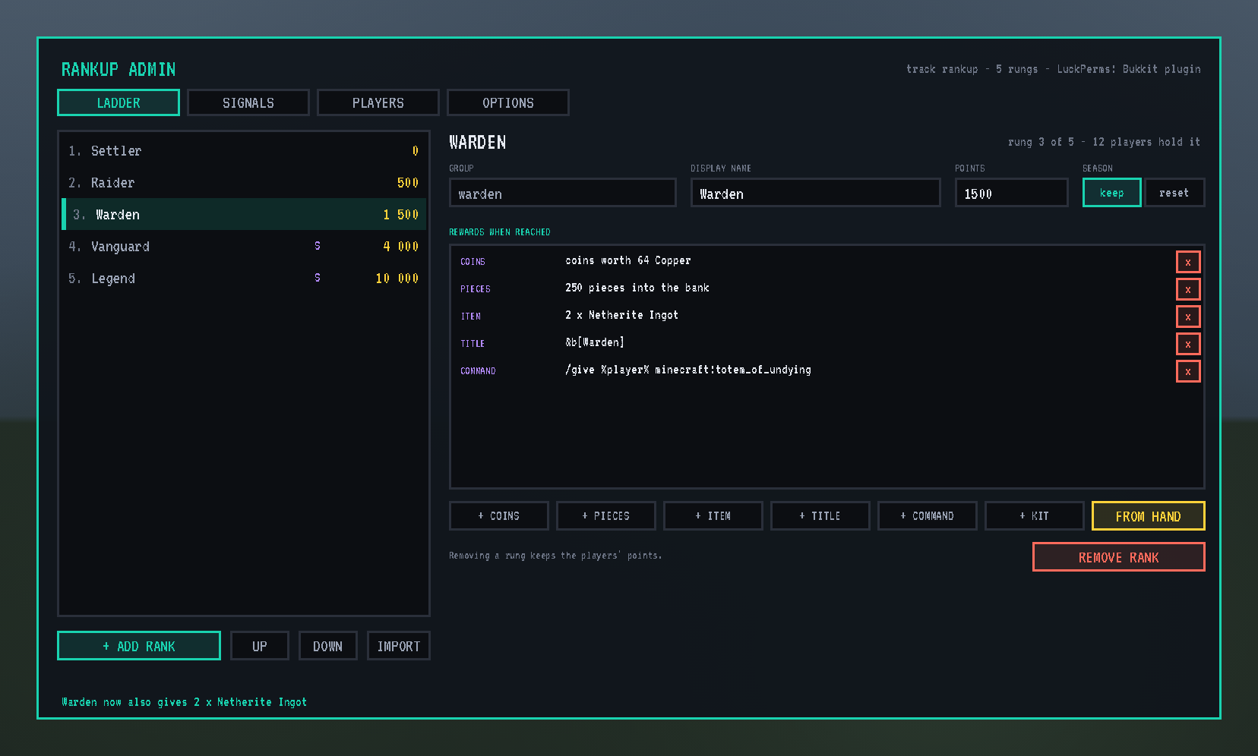Move the selected rank Down
The width and height of the screenshot is (1258, 756).
point(328,646)
